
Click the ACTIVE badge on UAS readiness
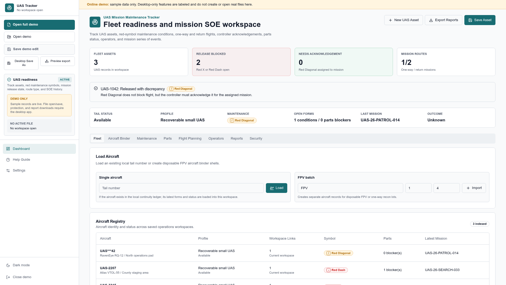point(65,80)
